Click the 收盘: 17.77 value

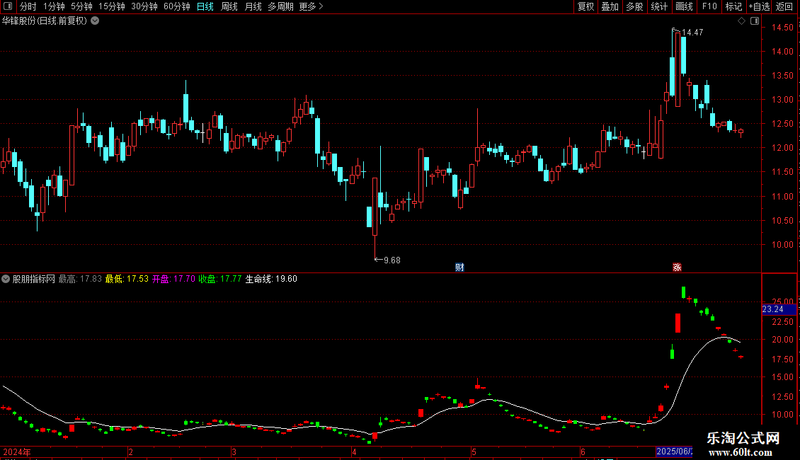click(x=220, y=279)
